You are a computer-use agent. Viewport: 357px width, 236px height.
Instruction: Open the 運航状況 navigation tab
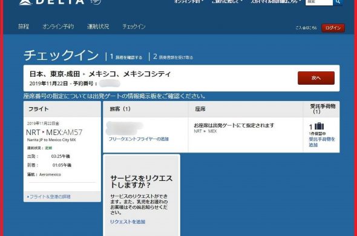pos(98,27)
